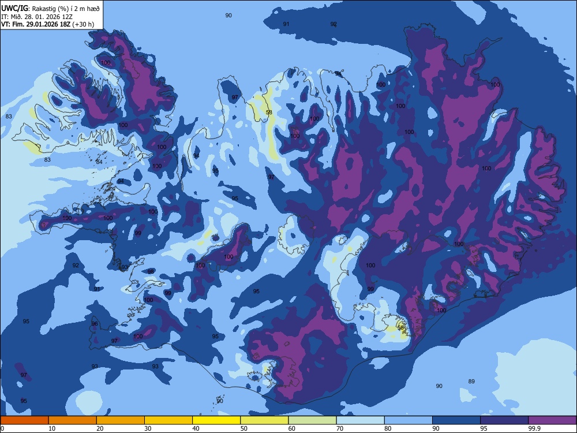
Task: Click the dark navy 95–99.9 legend swatch
Action: 504,420
